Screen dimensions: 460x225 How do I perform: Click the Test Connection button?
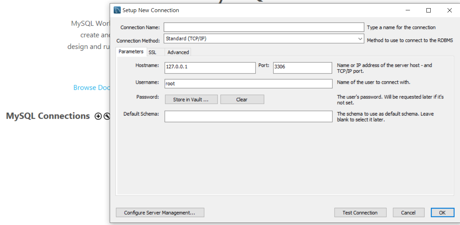coord(360,213)
